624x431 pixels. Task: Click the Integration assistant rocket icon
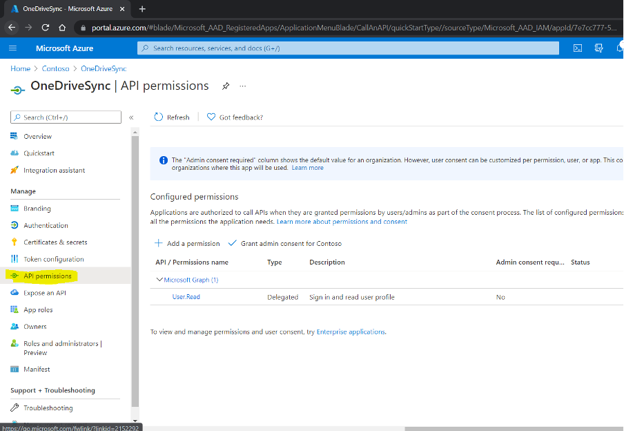pyautogui.click(x=14, y=170)
